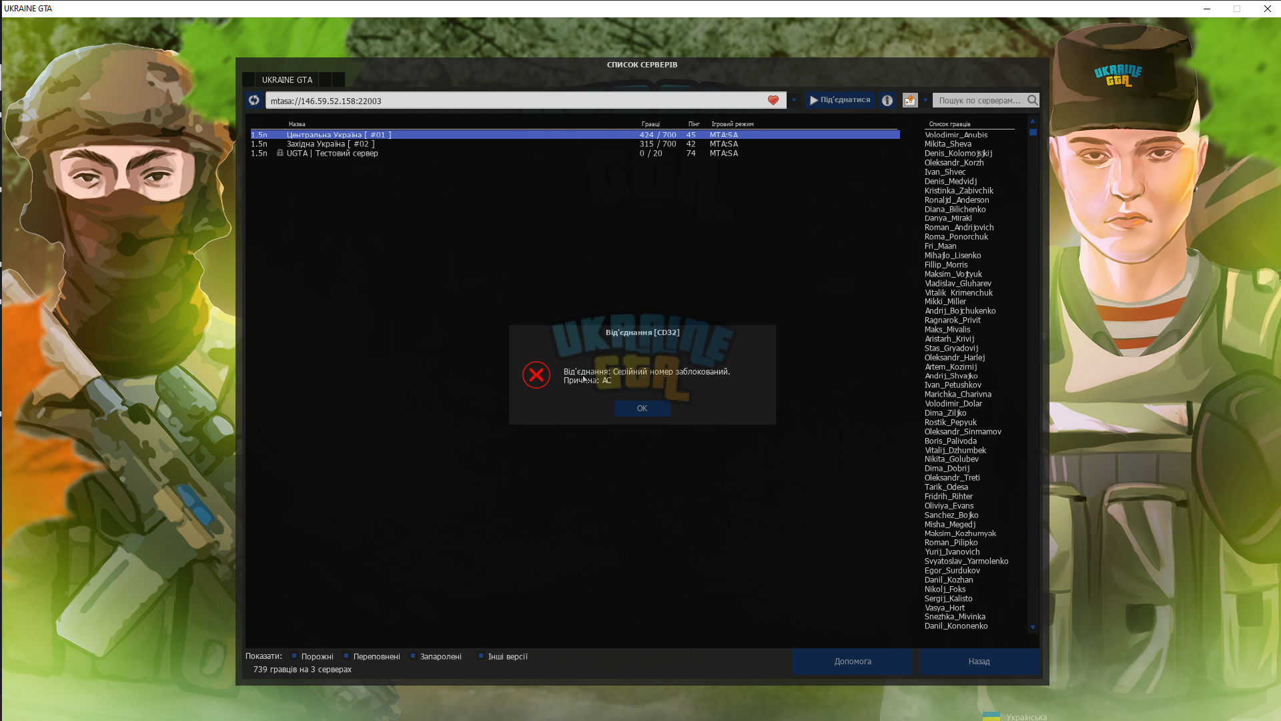
Task: Click the lock icon on the UGTA test server row
Action: pos(280,153)
